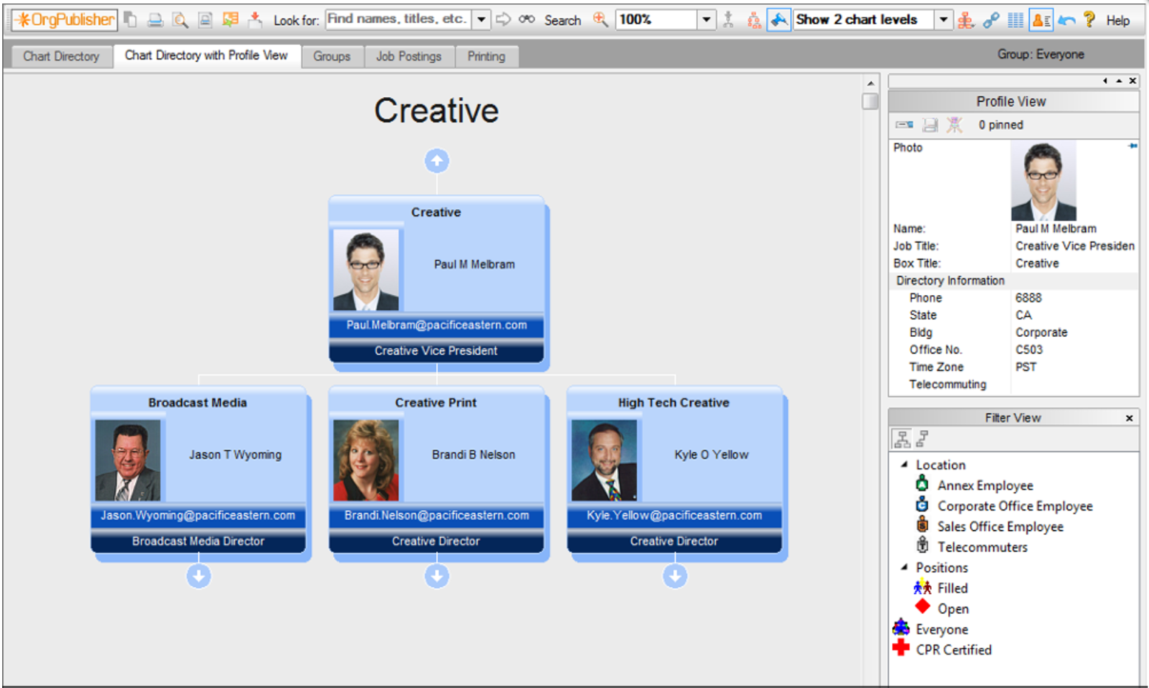Image resolution: width=1149 pixels, height=688 pixels.
Task: Open the zoom percentage dropdown
Action: point(707,20)
